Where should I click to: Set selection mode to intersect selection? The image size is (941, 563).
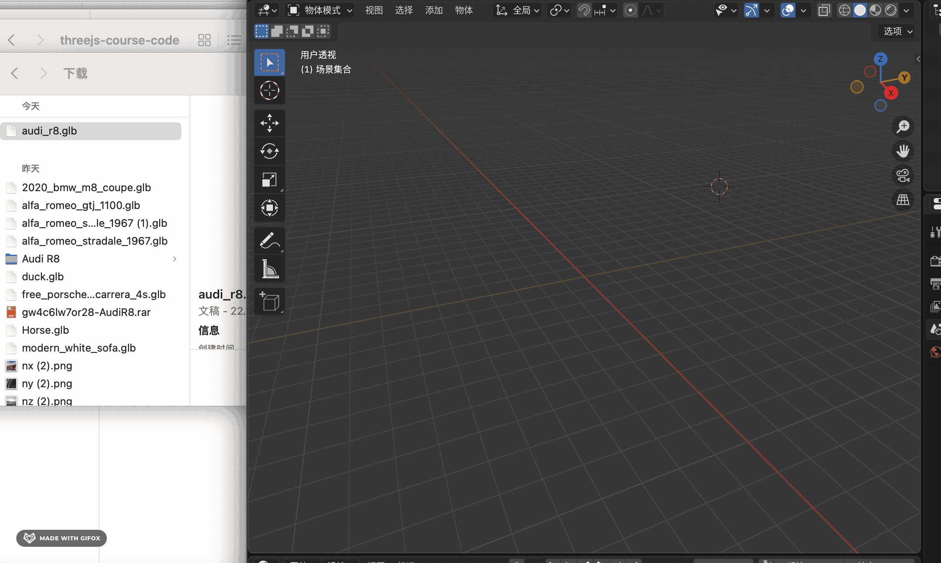(x=323, y=31)
